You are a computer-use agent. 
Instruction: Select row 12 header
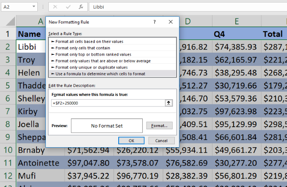click(8, 176)
